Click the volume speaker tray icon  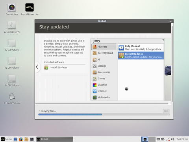click(x=172, y=139)
